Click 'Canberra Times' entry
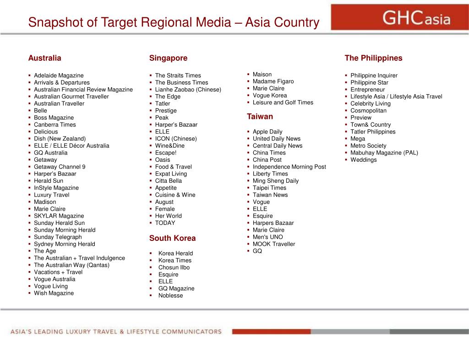Screen dimensions: 469x351 [55, 124]
